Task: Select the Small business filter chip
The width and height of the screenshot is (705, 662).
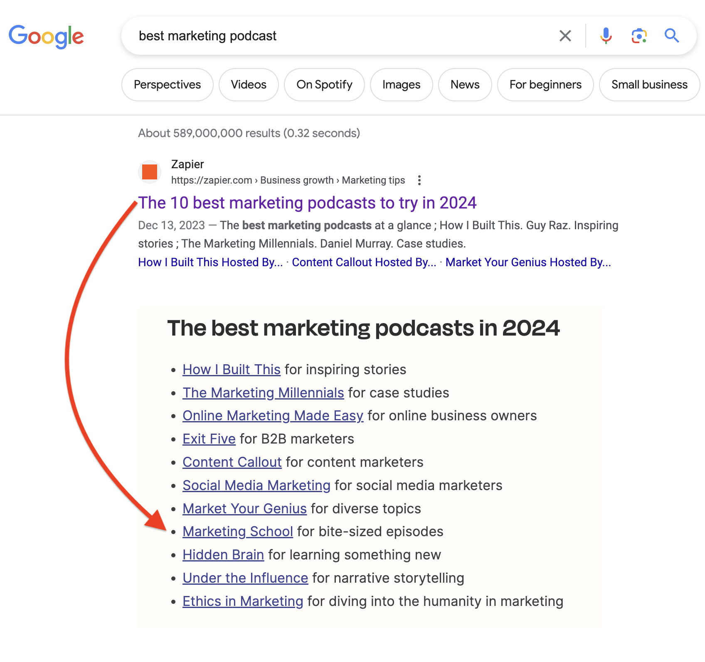Action: click(x=649, y=85)
